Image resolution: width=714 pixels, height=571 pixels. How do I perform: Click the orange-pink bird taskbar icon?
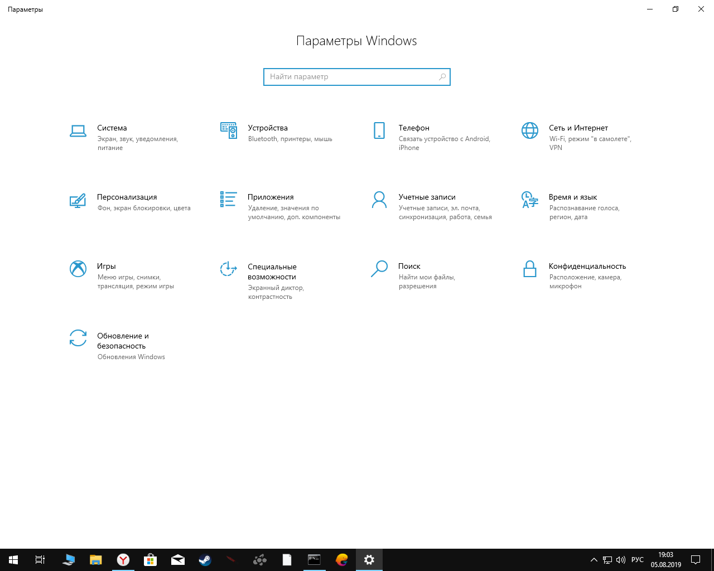pos(342,560)
